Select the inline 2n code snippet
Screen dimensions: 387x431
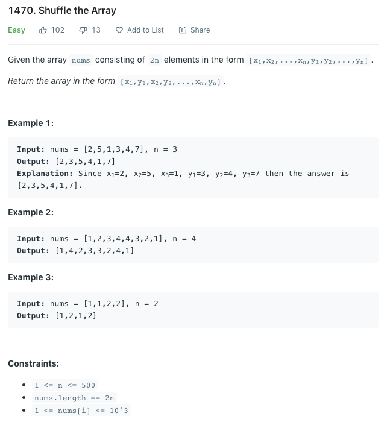click(x=154, y=60)
